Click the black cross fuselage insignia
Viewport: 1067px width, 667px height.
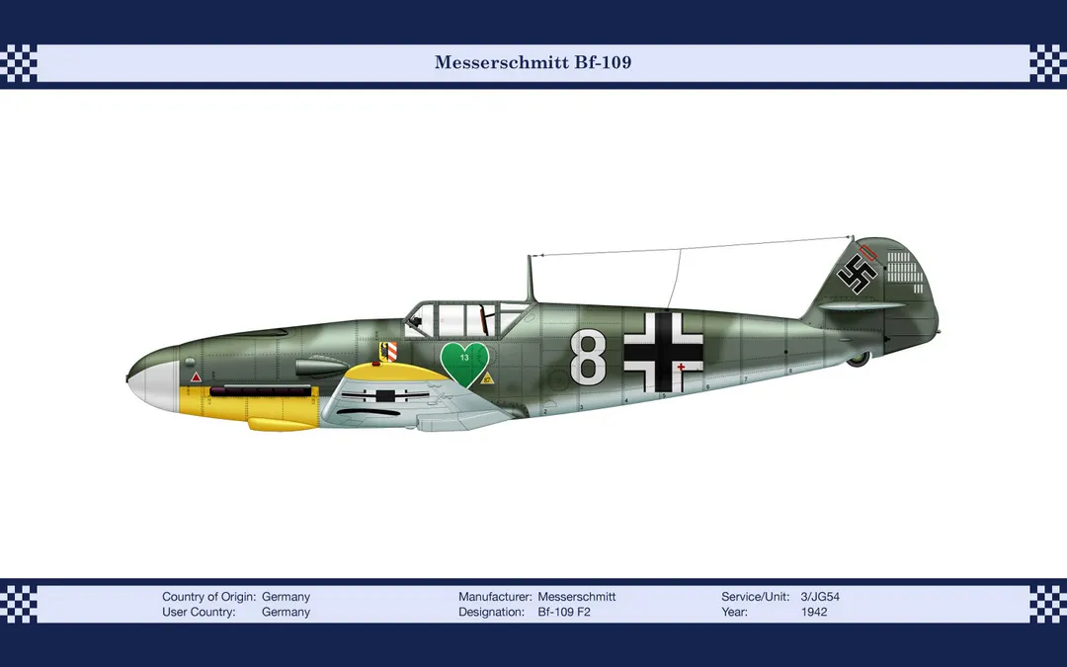664,353
